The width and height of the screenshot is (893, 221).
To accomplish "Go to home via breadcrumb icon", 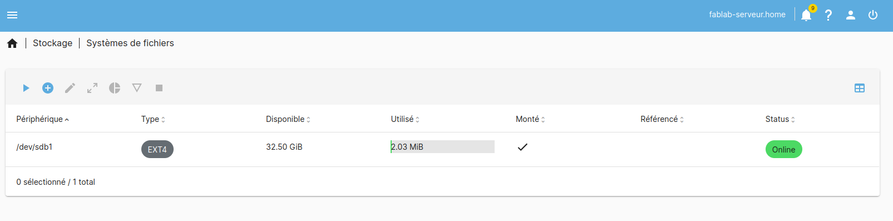I will pos(12,43).
